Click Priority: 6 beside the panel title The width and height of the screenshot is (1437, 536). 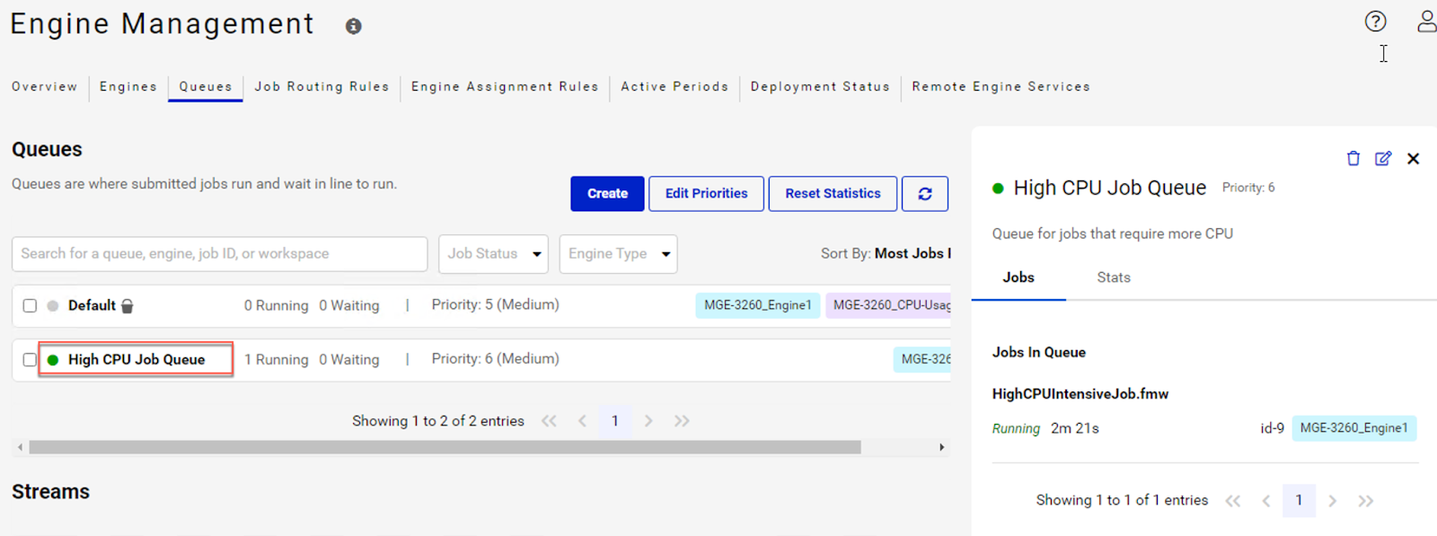click(x=1248, y=188)
